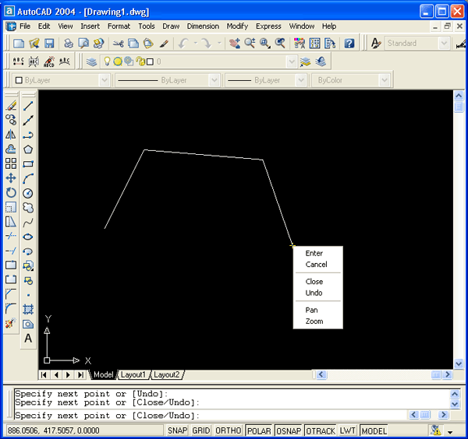
Task: Click Undo in the context menu
Action: (314, 293)
